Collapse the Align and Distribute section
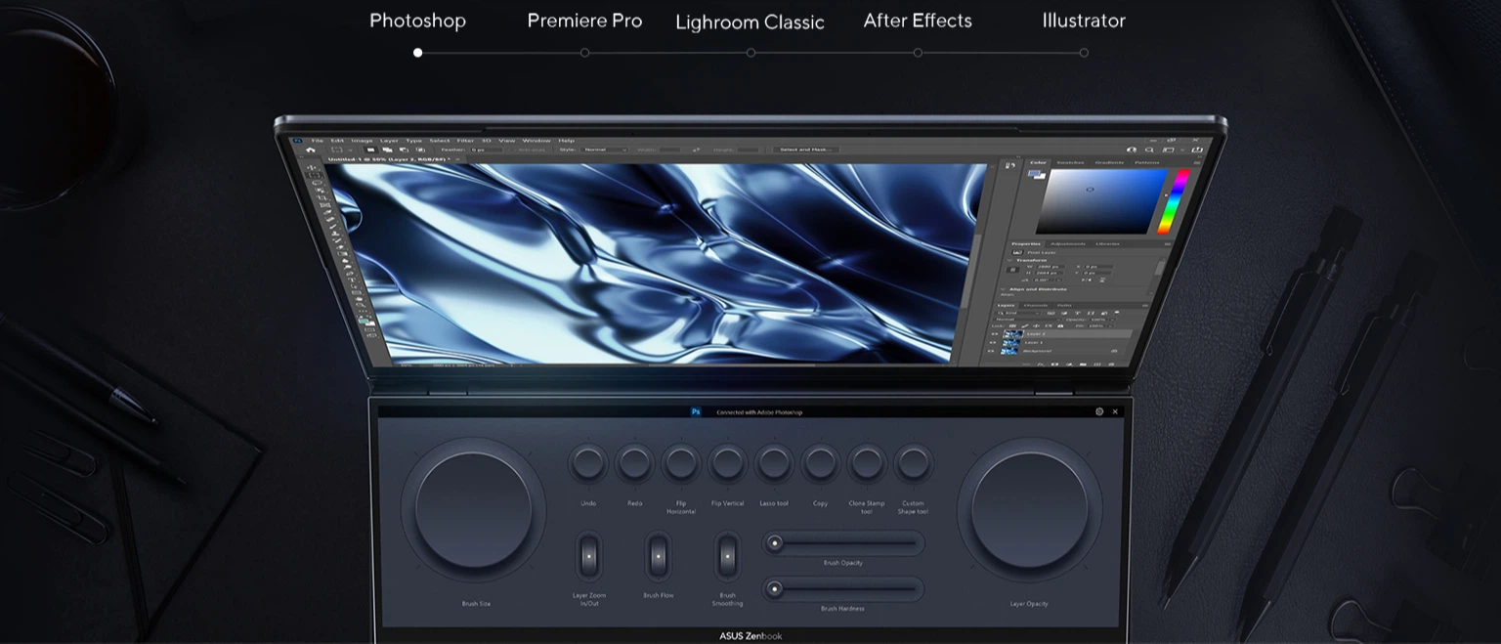This screenshot has height=644, width=1501. (1003, 289)
